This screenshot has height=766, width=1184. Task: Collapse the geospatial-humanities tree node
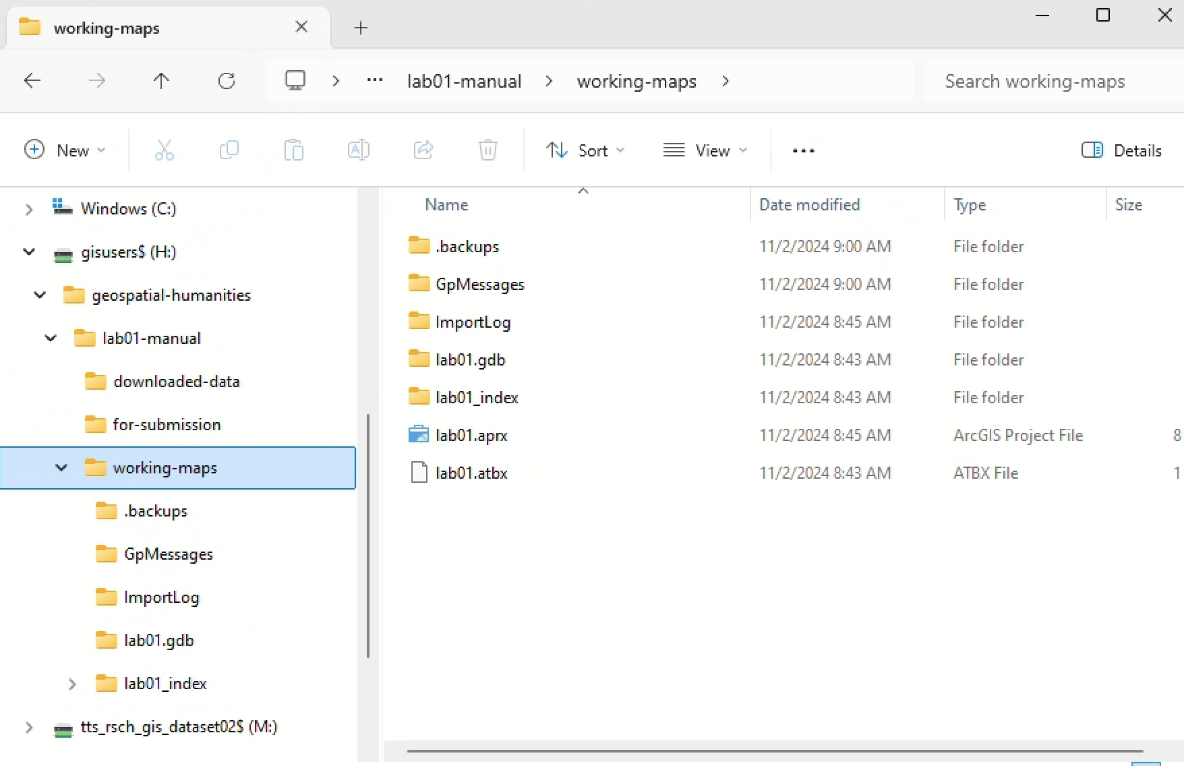[40, 295]
